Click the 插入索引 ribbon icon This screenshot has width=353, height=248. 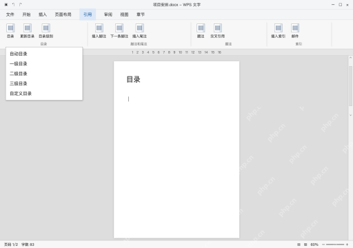(x=279, y=30)
